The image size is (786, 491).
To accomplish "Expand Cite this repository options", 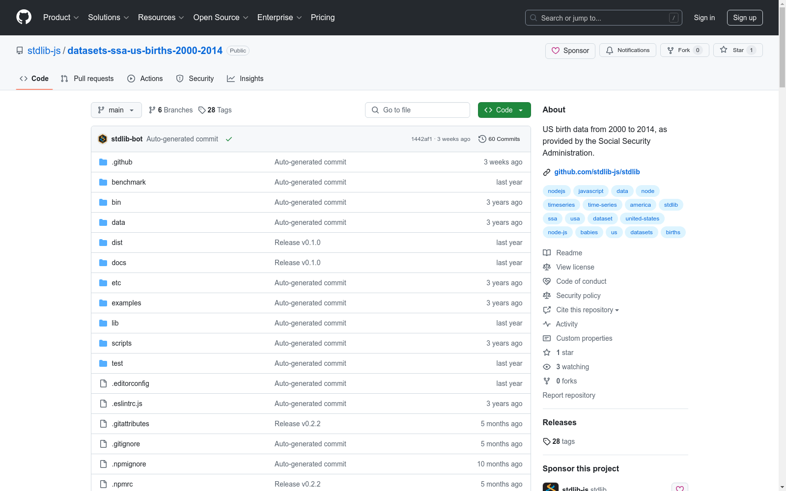I will [588, 310].
